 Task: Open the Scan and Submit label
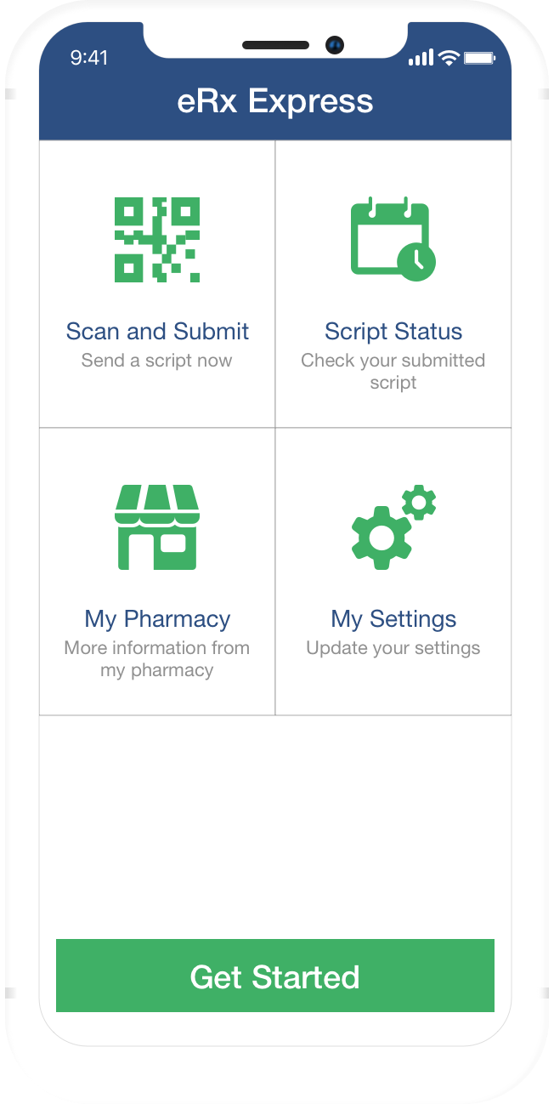pos(157,331)
